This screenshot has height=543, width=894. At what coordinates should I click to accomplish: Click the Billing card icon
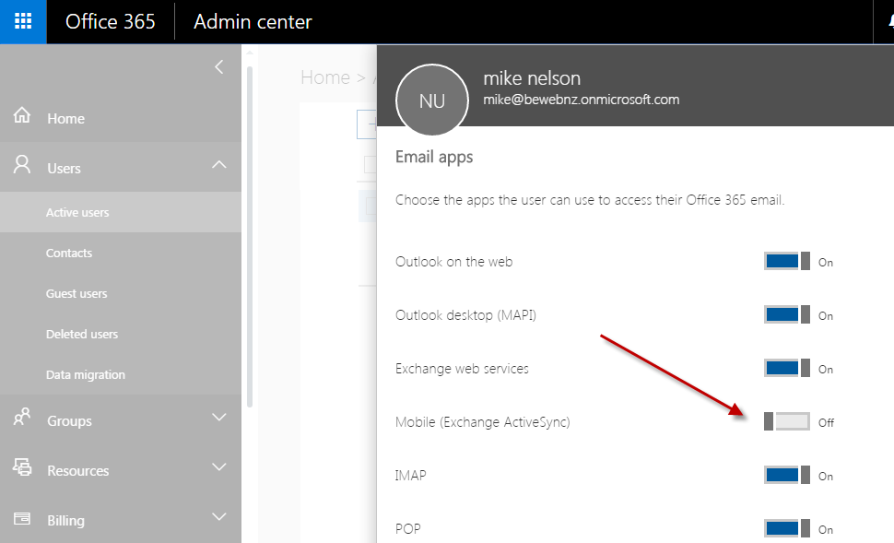tap(22, 518)
